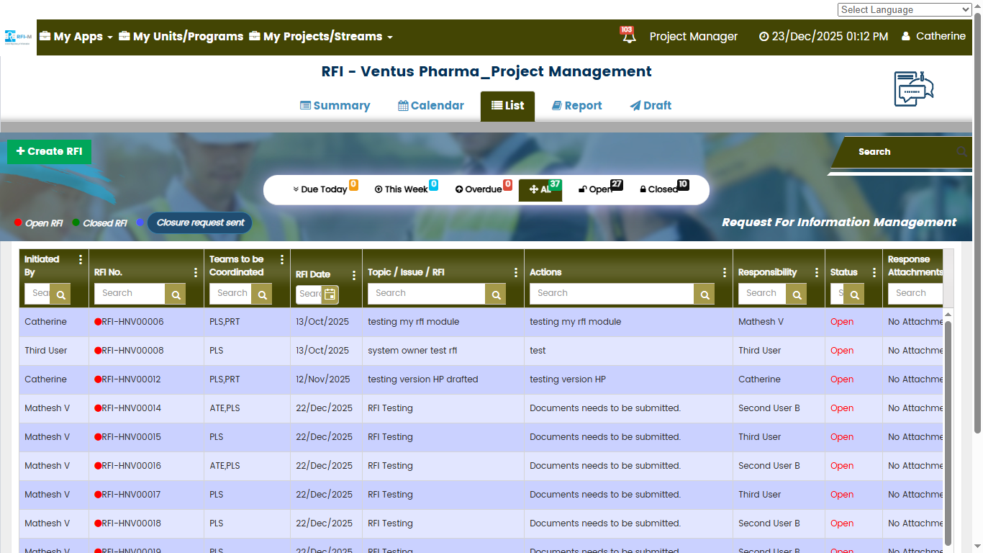
Task: Open the RFI Date calendar picker
Action: point(330,294)
